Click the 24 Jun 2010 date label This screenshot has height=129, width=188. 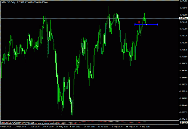point(89,127)
